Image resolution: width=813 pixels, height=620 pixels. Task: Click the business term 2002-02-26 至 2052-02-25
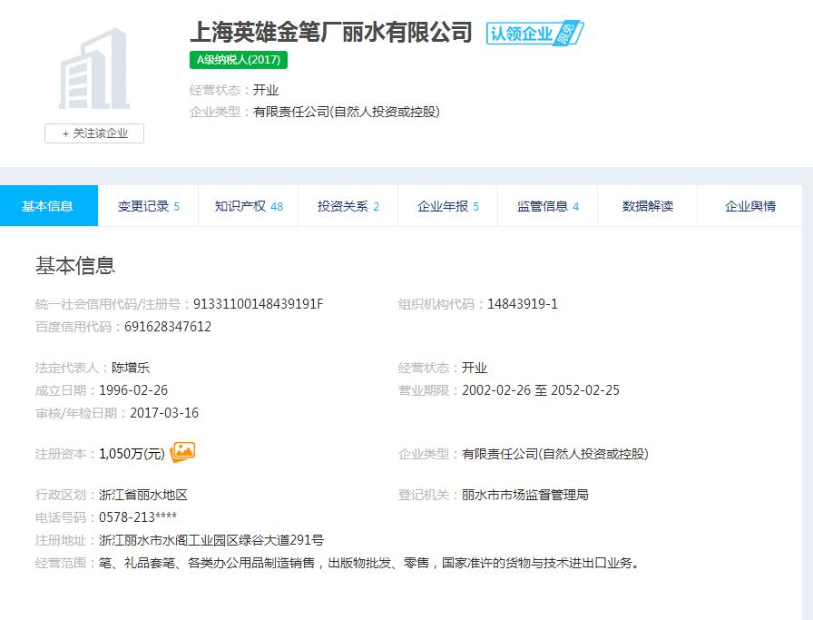click(541, 390)
